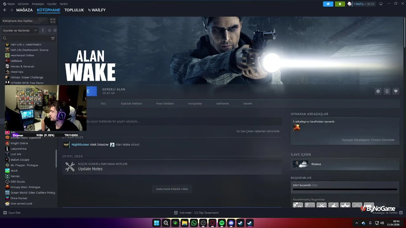Open the Görünüm menu

click(23, 4)
